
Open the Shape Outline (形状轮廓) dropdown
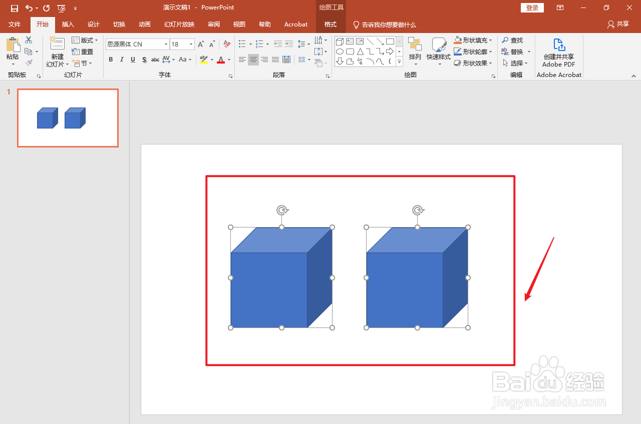(473, 51)
